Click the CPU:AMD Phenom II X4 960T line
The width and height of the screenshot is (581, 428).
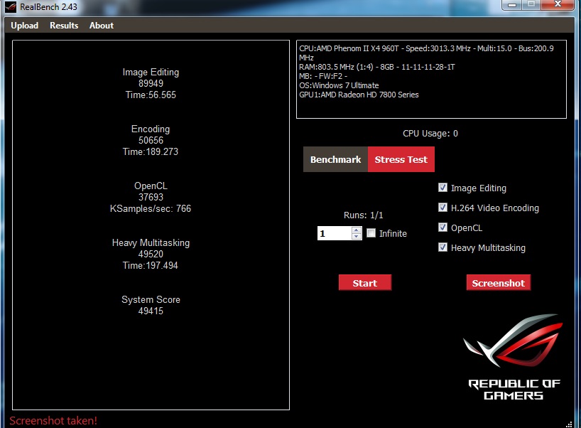[x=426, y=53]
